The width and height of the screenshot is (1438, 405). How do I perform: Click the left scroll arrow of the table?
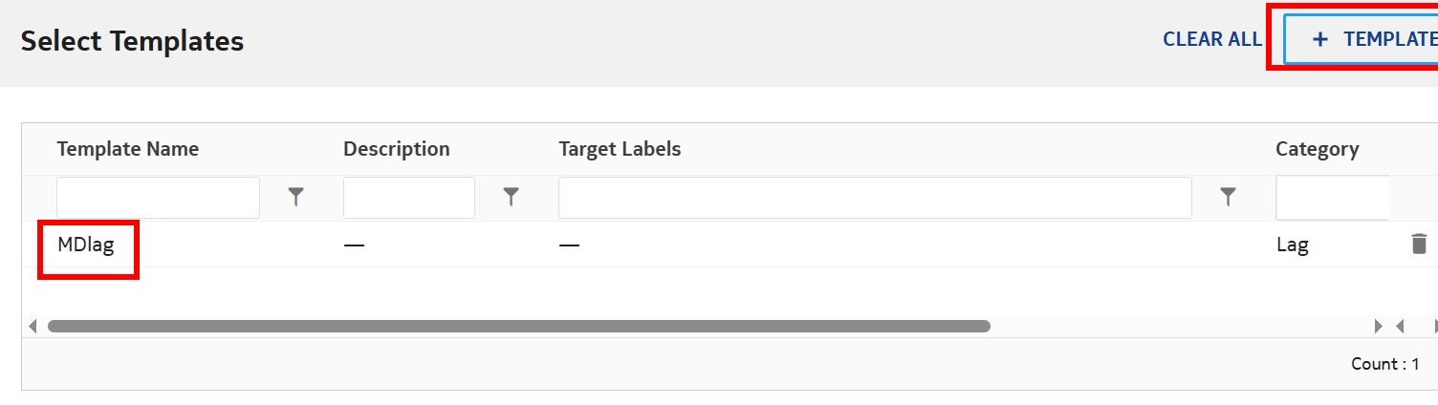pyautogui.click(x=33, y=327)
